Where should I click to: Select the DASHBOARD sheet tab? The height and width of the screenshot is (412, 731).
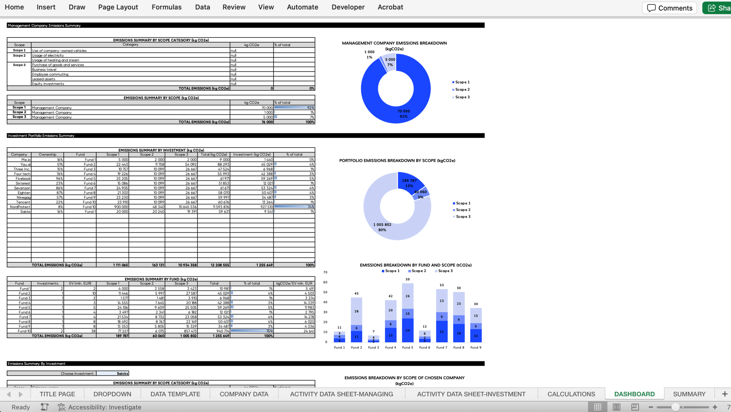click(x=634, y=394)
